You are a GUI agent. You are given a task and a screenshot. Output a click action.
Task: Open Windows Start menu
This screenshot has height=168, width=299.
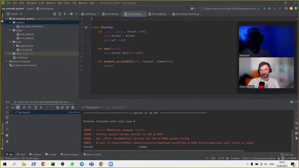pyautogui.click(x=5, y=164)
